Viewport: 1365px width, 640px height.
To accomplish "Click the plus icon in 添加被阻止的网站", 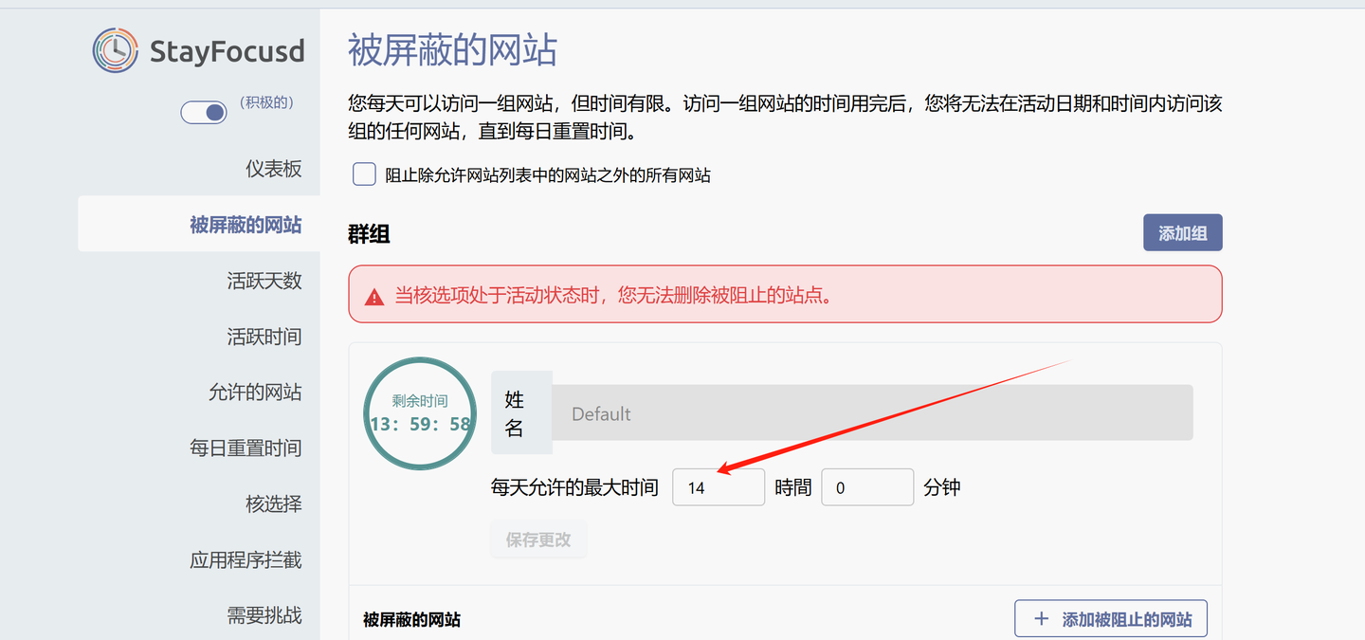I will (x=1042, y=619).
